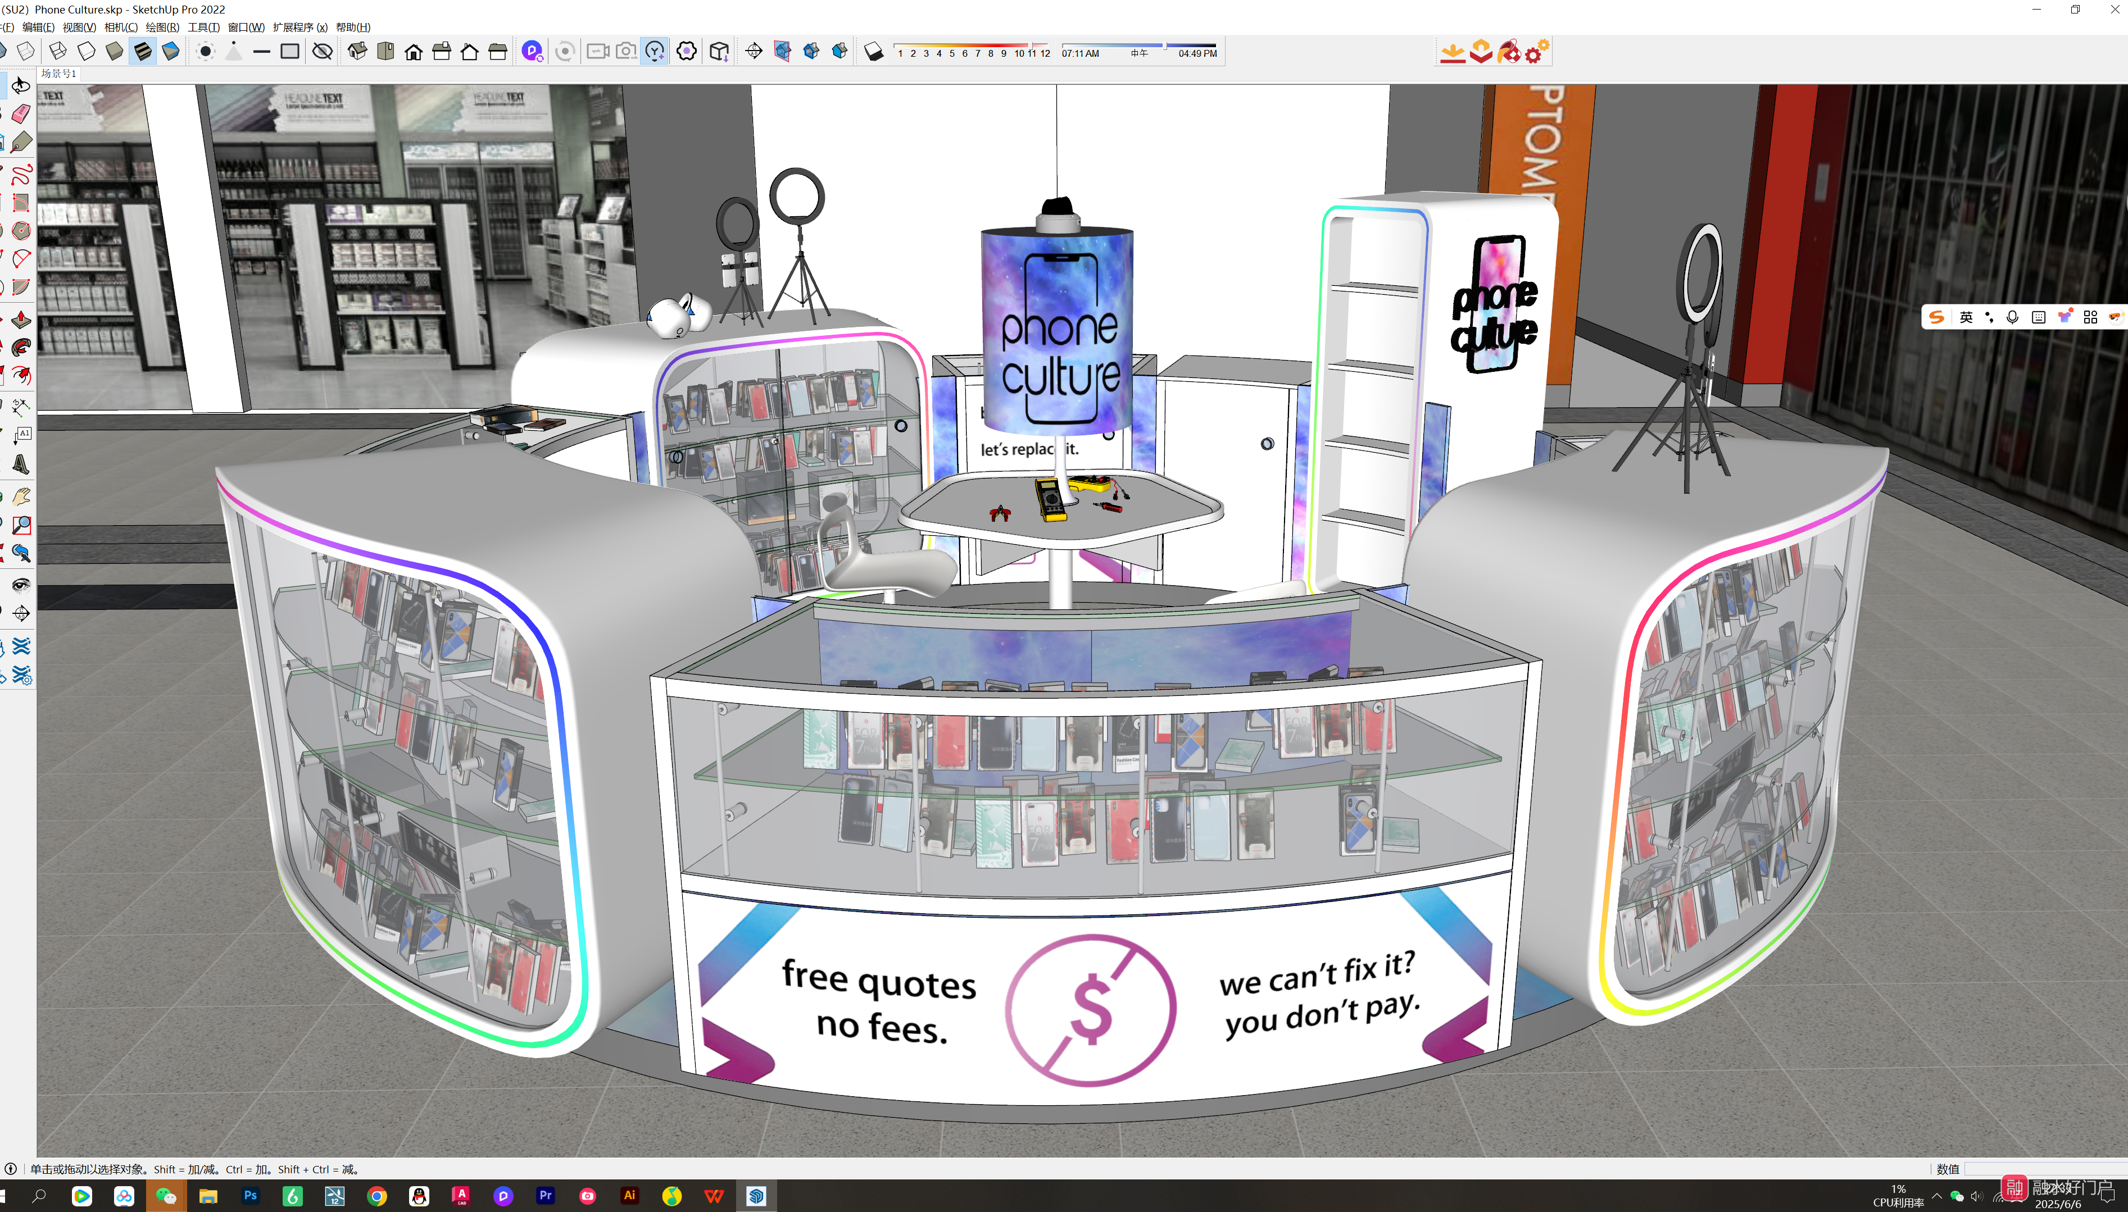
Task: Open Premiere Pro from the taskbar
Action: coord(546,1196)
